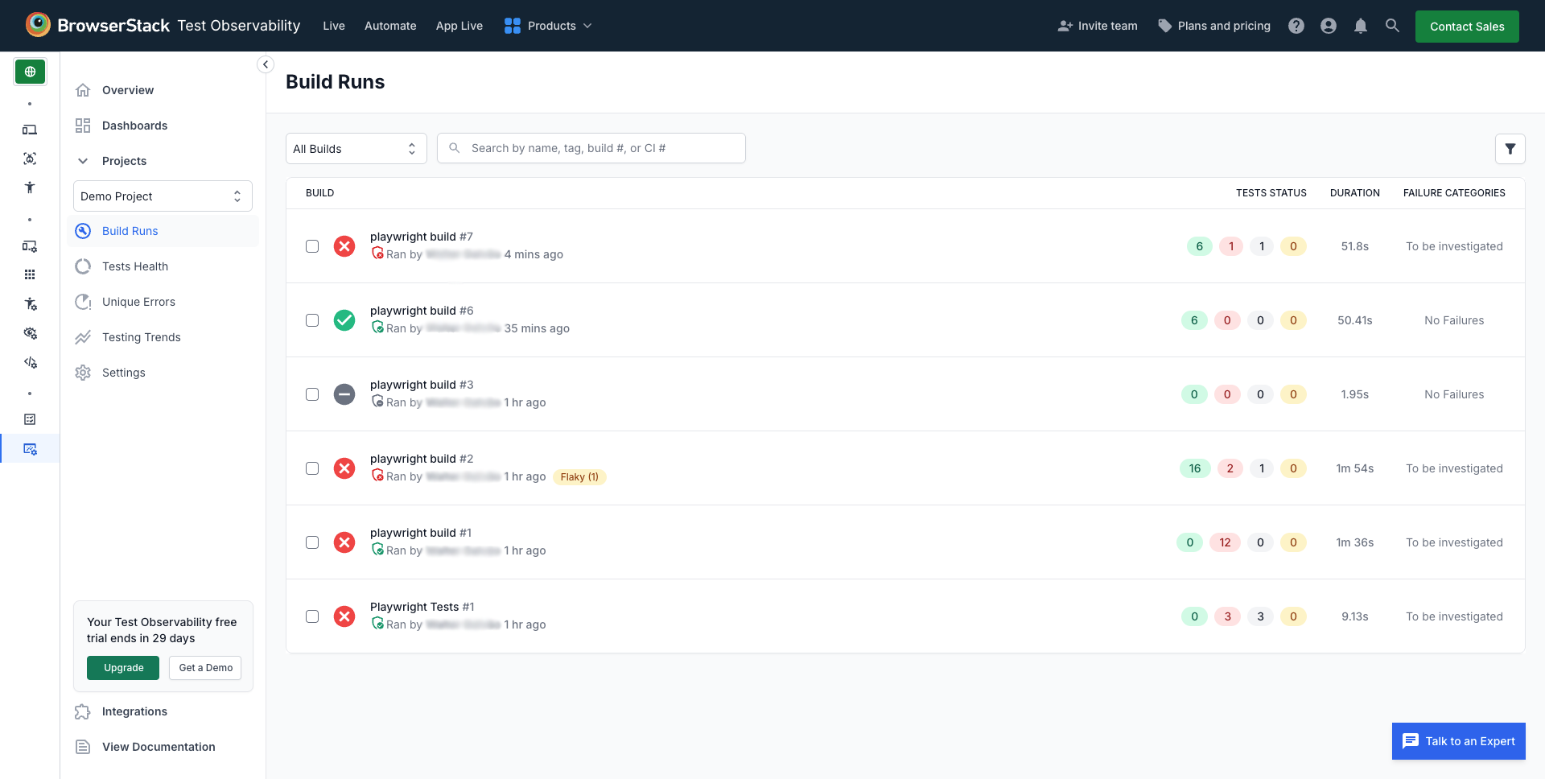Image resolution: width=1545 pixels, height=779 pixels.
Task: Click failed status icon of playwright build #1
Action: click(344, 542)
